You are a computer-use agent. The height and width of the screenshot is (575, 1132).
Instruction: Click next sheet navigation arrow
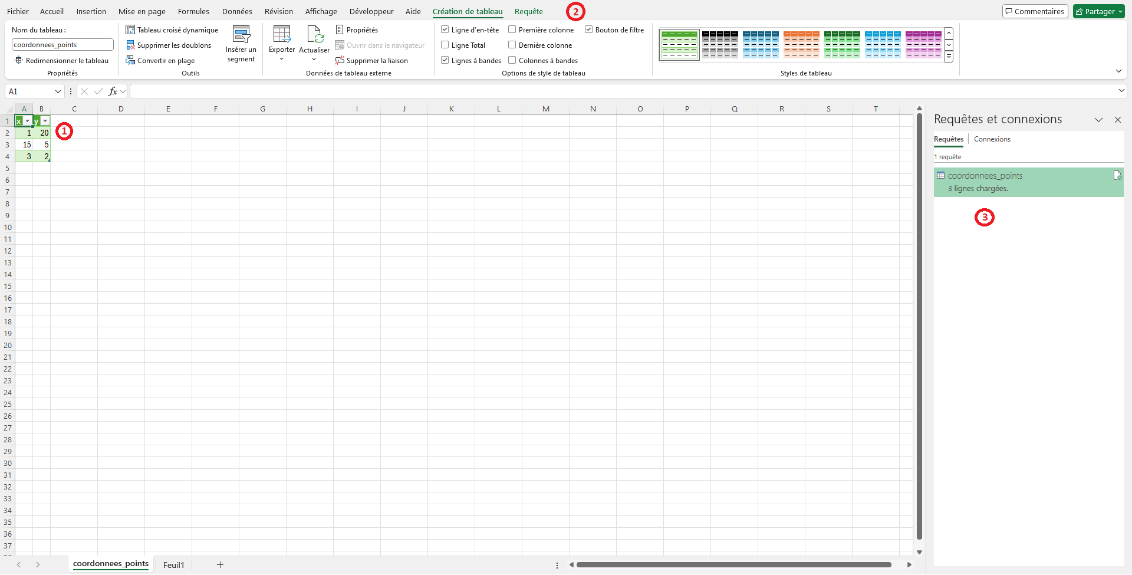pyautogui.click(x=38, y=565)
